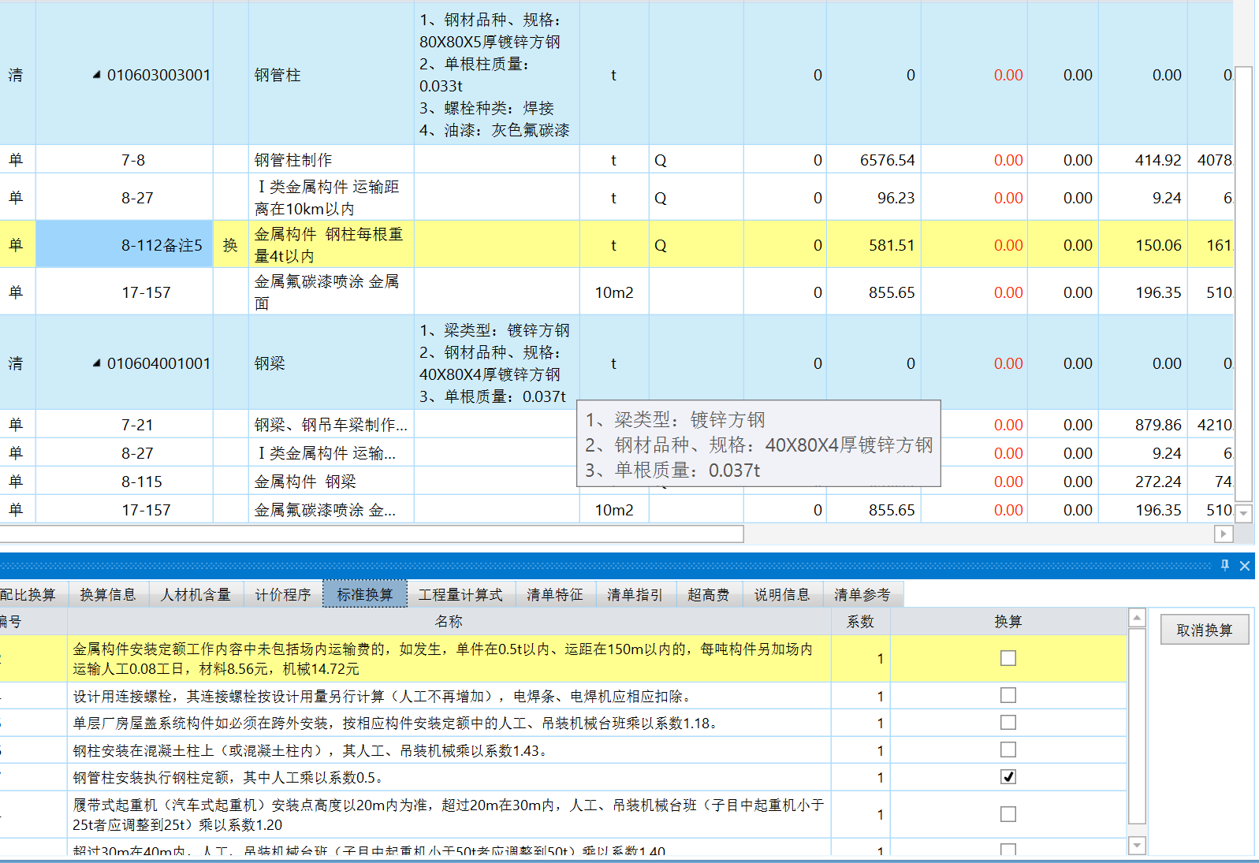The height and width of the screenshot is (863, 1259).
Task: Open the 换算信息 tab
Action: 108,594
